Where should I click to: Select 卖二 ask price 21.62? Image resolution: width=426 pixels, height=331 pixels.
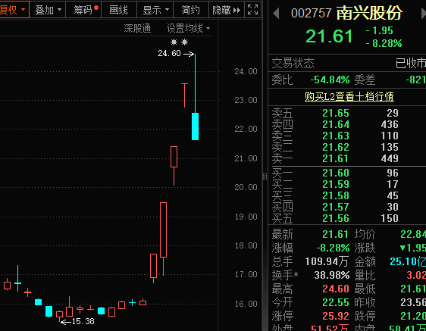pyautogui.click(x=336, y=147)
